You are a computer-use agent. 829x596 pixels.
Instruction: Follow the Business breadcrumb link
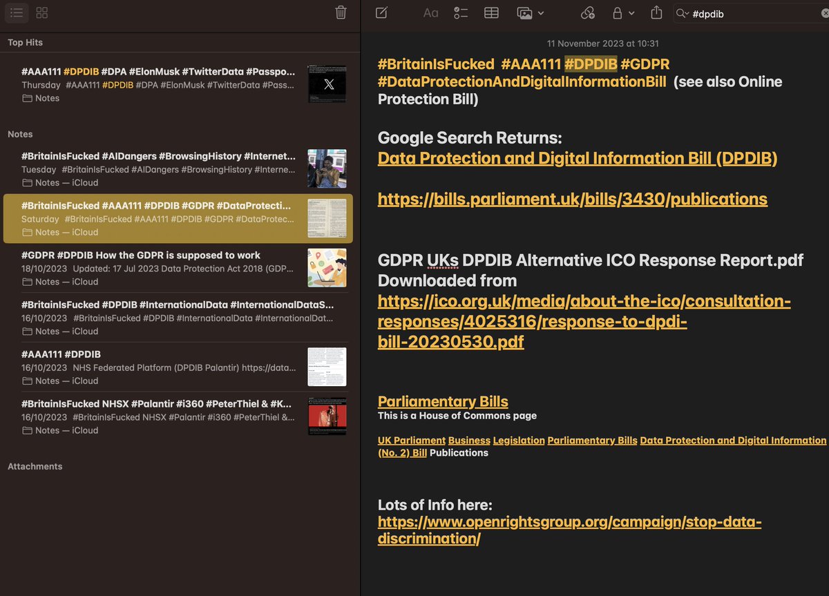click(469, 440)
